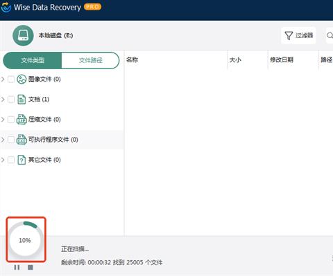The height and width of the screenshot is (276, 333).
Task: Expand the 压缩文件 (0) category
Action: coord(3,120)
